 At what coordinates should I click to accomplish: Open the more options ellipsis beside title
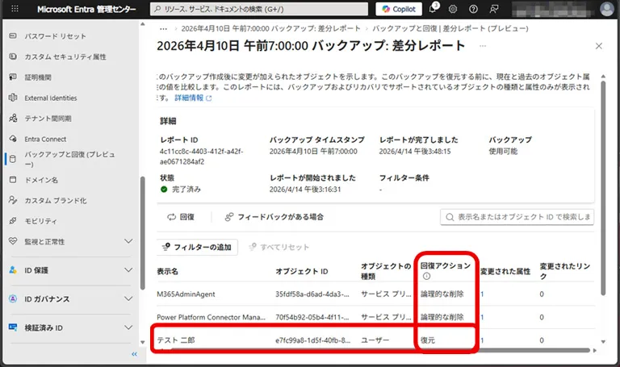coord(483,46)
